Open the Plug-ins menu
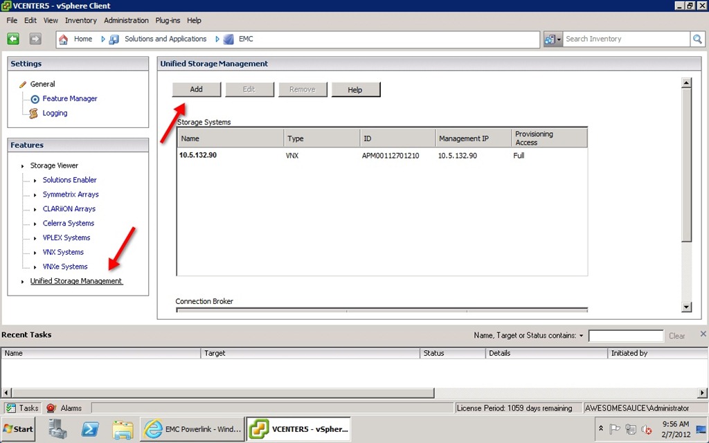 pyautogui.click(x=168, y=21)
